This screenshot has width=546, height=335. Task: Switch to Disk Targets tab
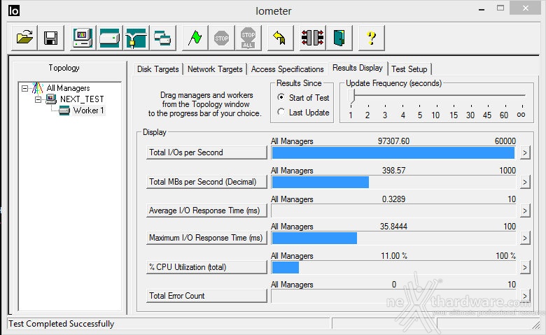click(x=158, y=69)
